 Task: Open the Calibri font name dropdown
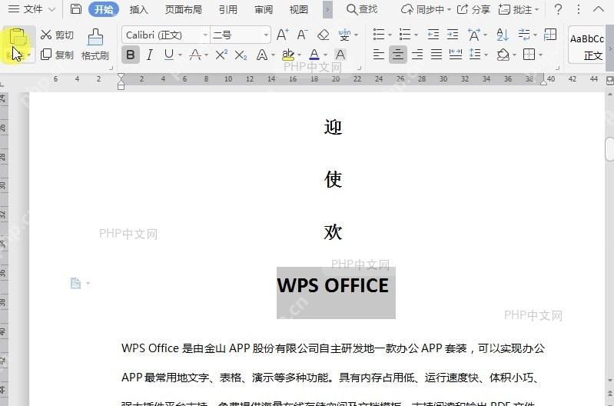(205, 35)
